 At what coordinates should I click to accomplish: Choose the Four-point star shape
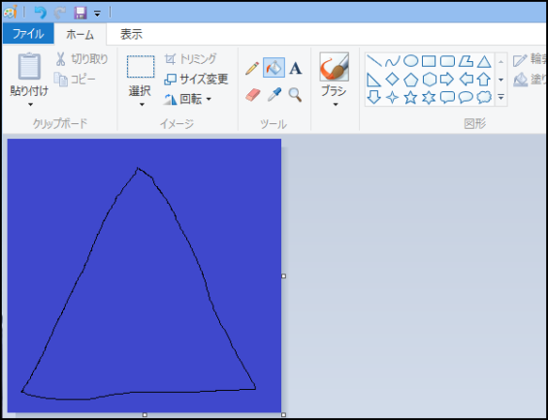392,97
